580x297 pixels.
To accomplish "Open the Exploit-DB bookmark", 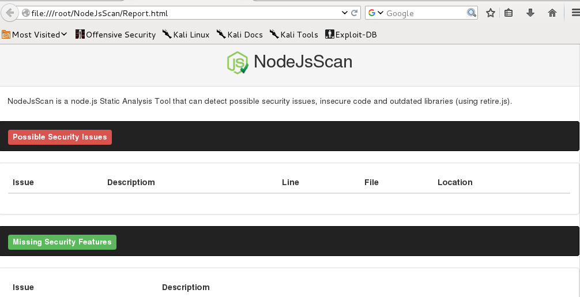I will [x=351, y=35].
